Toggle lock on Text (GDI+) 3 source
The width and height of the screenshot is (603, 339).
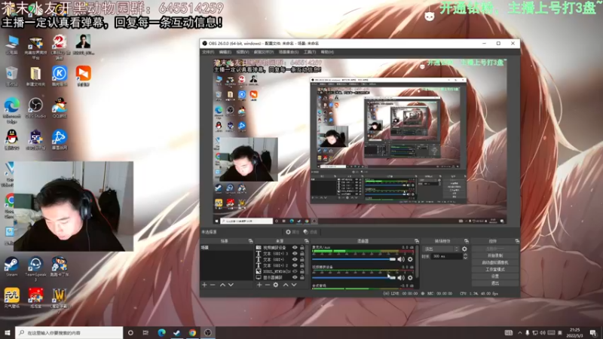click(x=302, y=254)
